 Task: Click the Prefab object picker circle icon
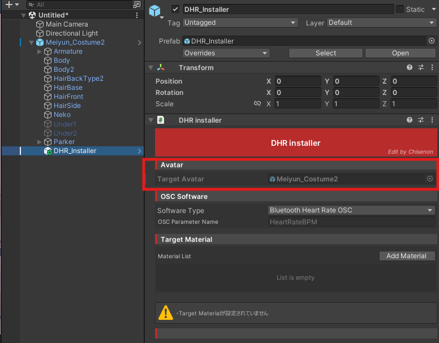click(432, 41)
